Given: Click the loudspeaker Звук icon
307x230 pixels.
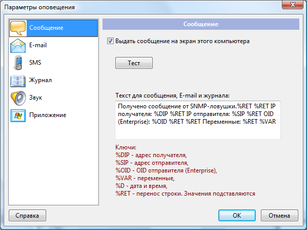Looking at the screenshot, I should [18, 98].
